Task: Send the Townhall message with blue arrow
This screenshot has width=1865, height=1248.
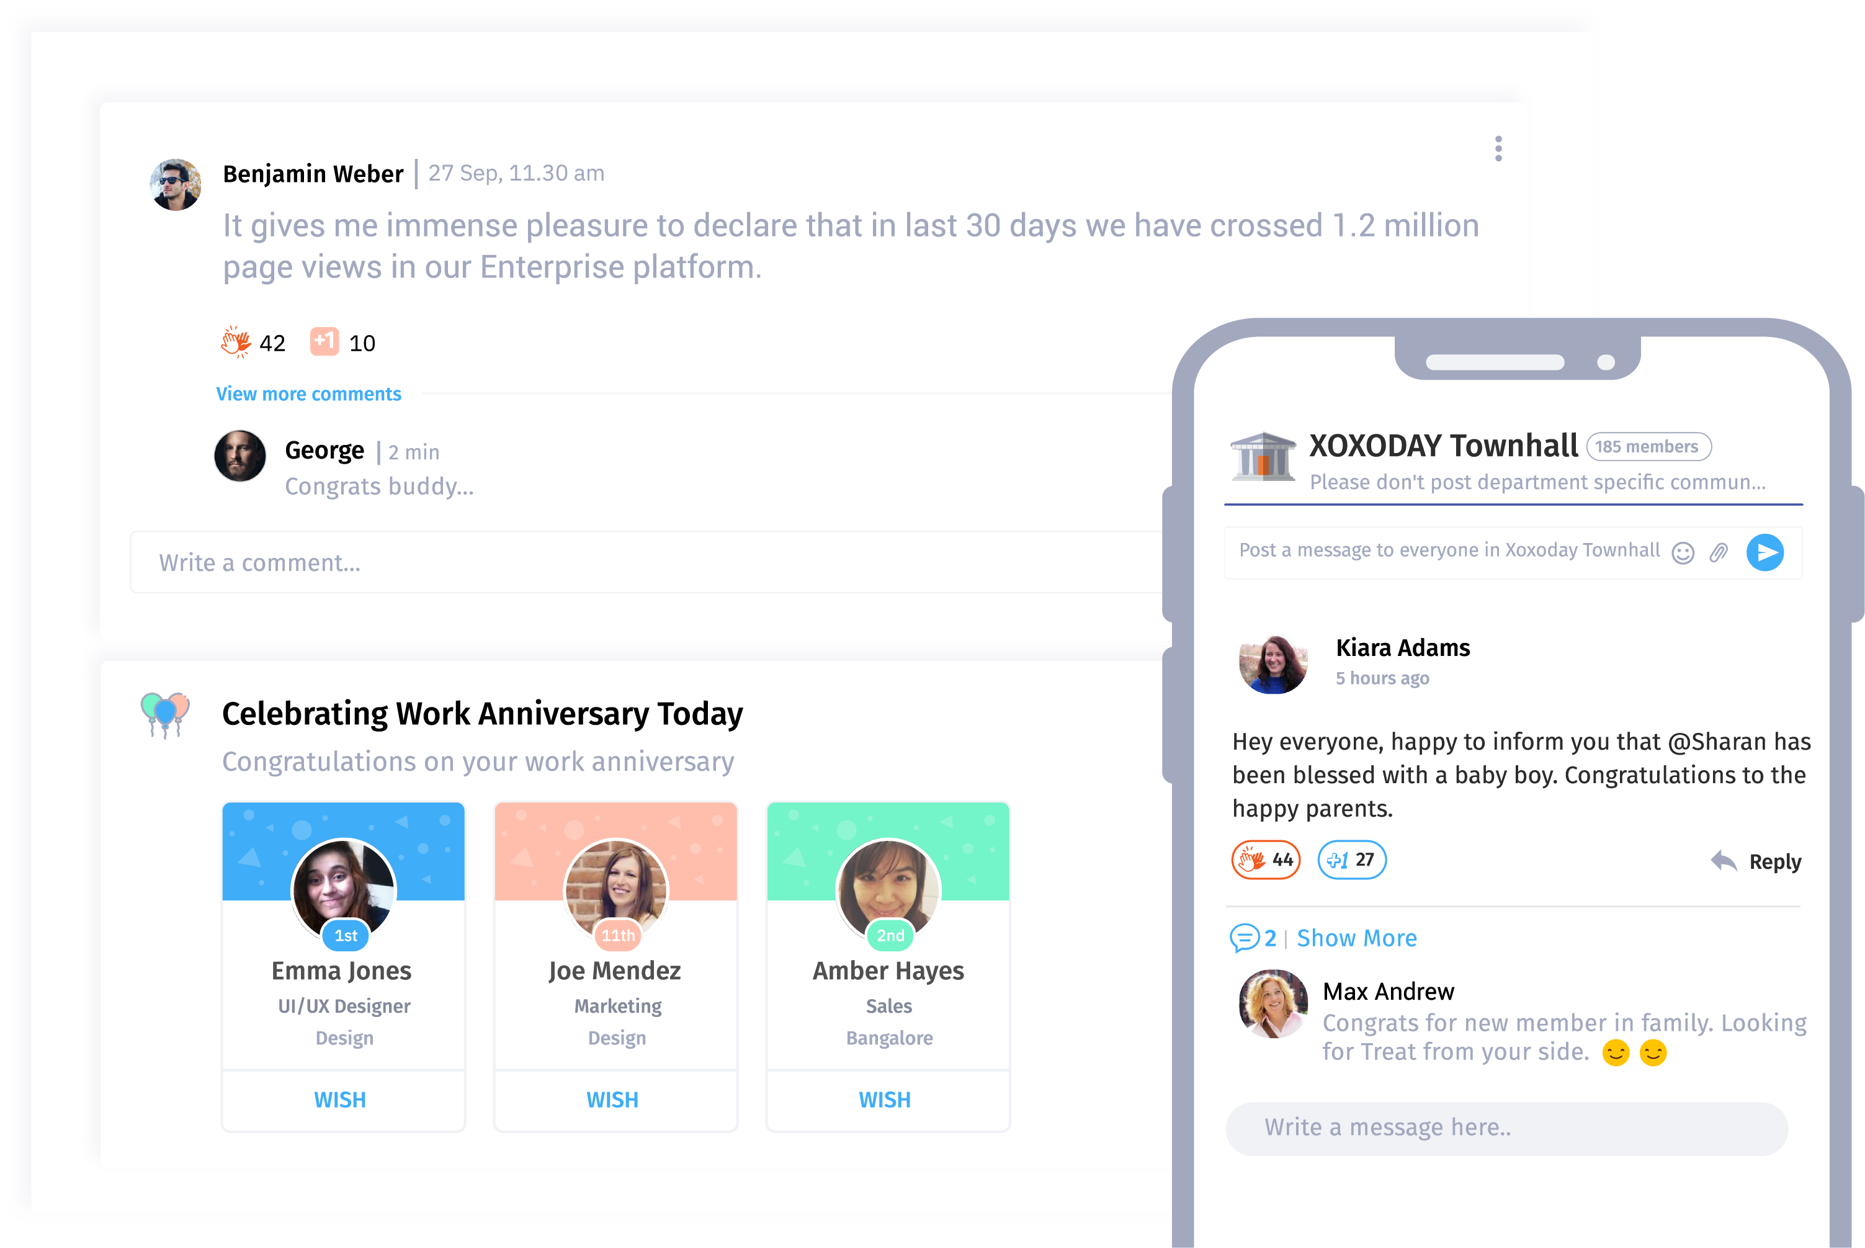Action: pyautogui.click(x=1764, y=552)
